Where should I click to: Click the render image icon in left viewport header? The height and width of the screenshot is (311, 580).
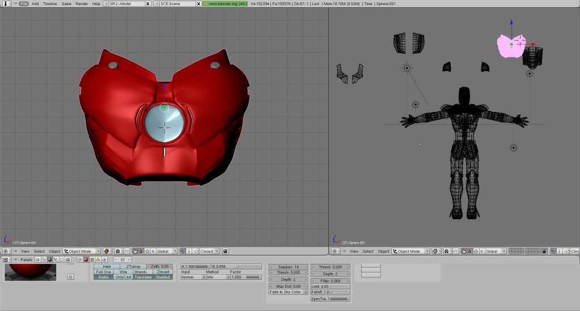point(225,251)
